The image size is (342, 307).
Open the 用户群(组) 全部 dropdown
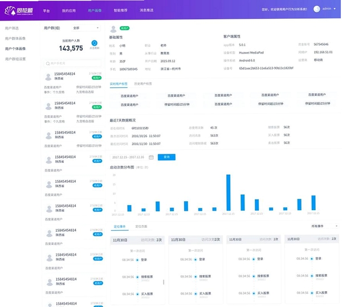[86, 28]
